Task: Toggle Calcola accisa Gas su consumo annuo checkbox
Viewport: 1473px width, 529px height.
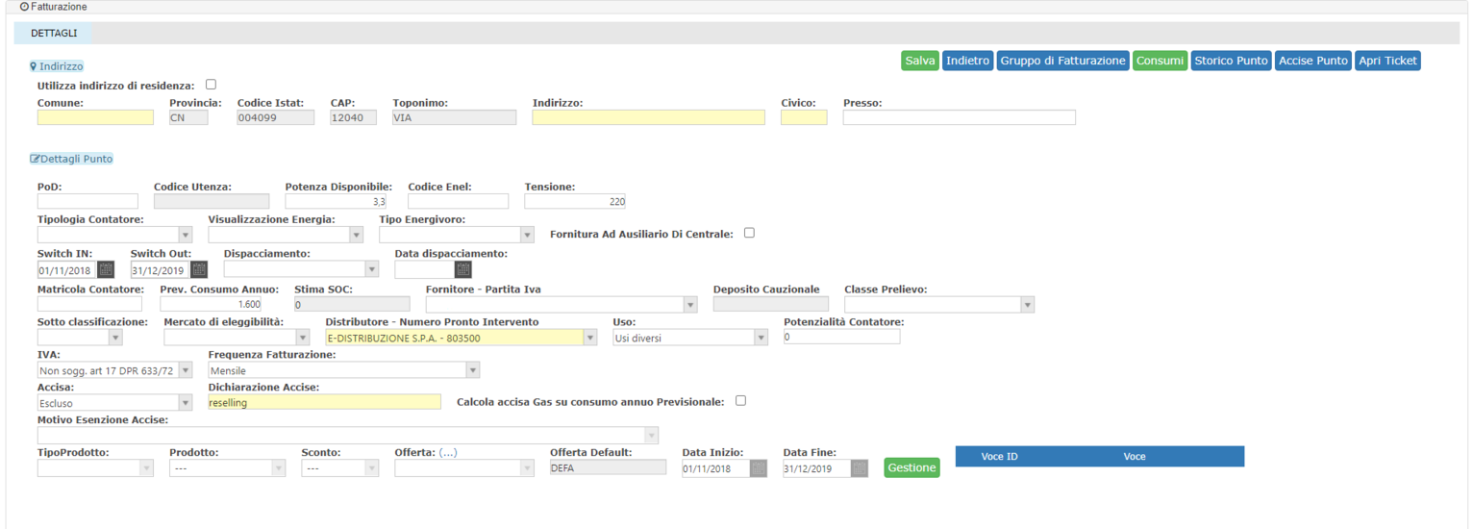Action: pos(740,401)
